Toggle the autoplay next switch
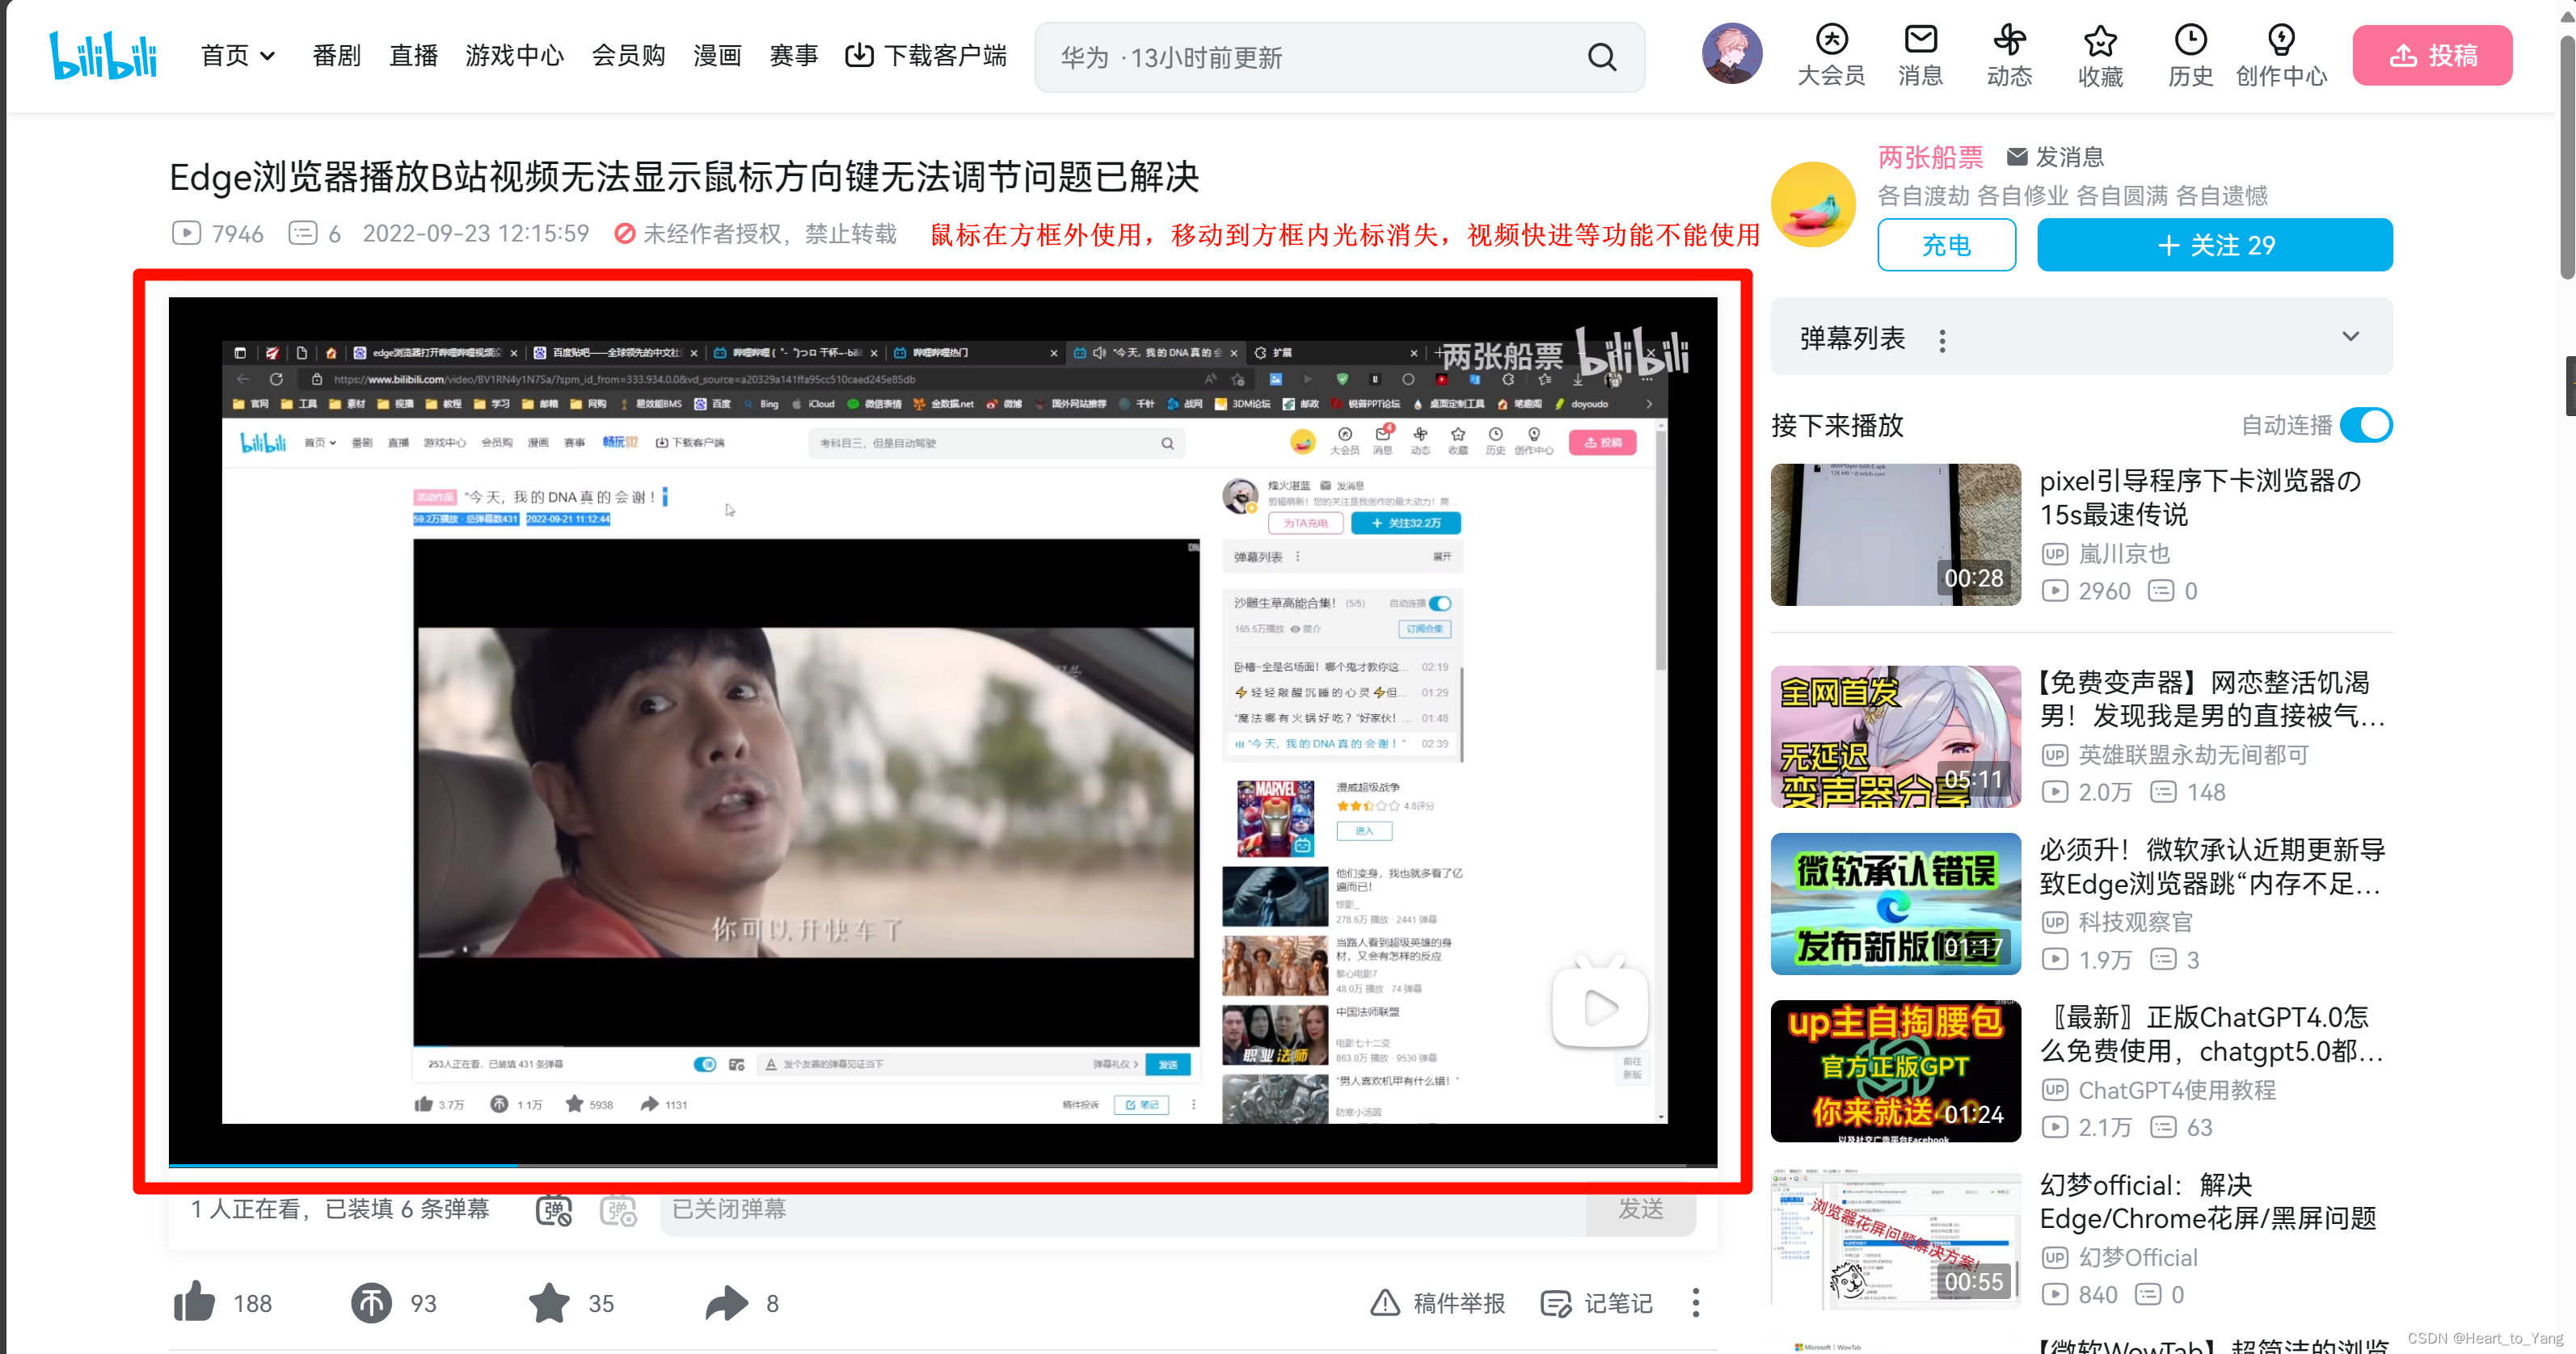The image size is (2576, 1354). pos(2366,425)
